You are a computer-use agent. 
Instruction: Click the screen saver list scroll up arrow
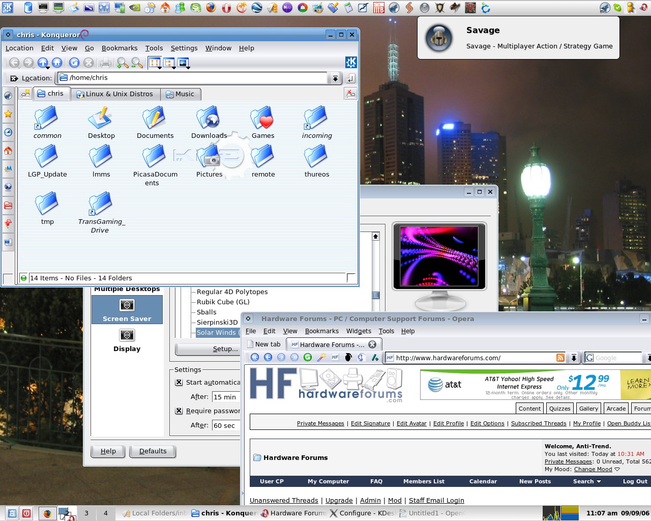(x=375, y=237)
